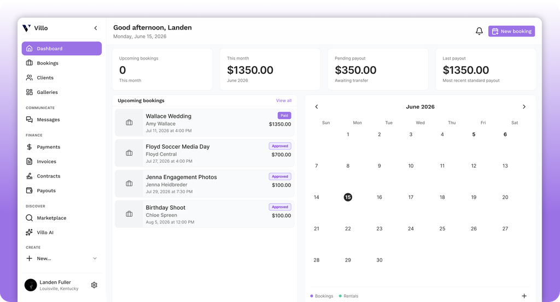Click the Birthday Shoot briefcase icon

[x=129, y=214]
